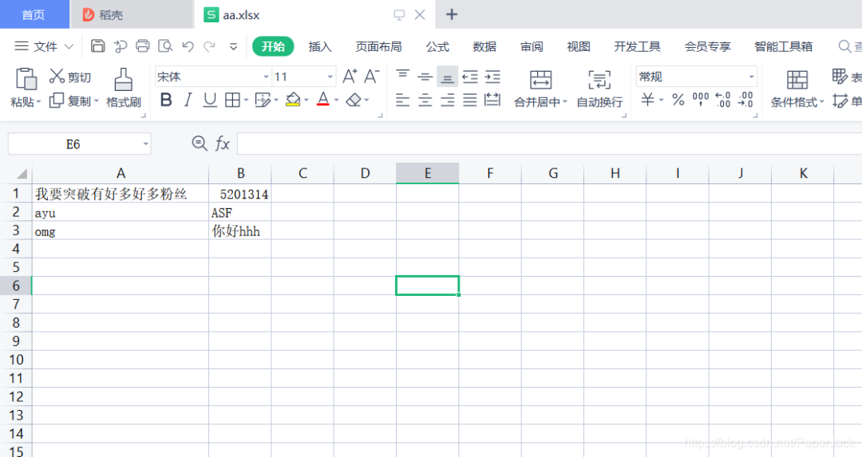Open number format 常规 dropdown

point(751,77)
